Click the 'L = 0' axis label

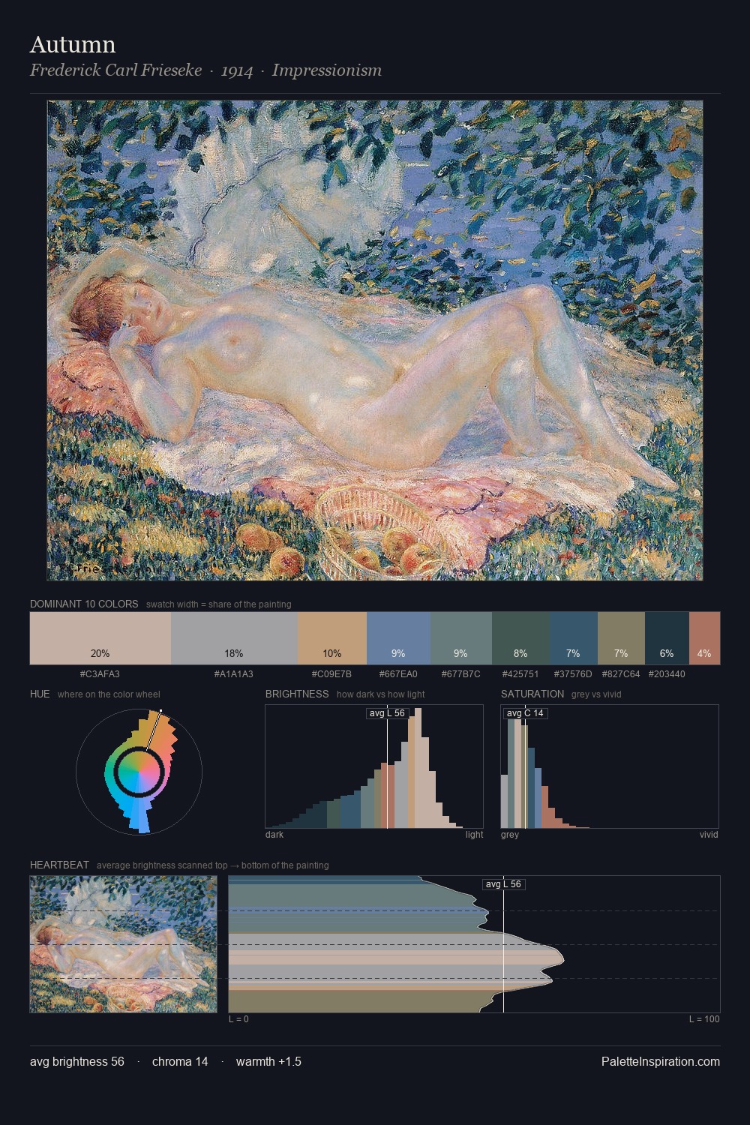[238, 1019]
